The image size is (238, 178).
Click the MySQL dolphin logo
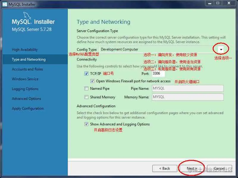point(27,15)
